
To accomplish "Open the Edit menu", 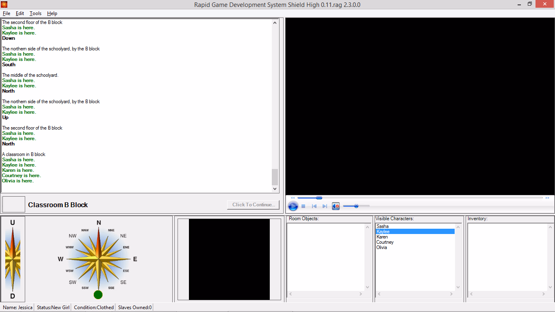I will (x=20, y=13).
